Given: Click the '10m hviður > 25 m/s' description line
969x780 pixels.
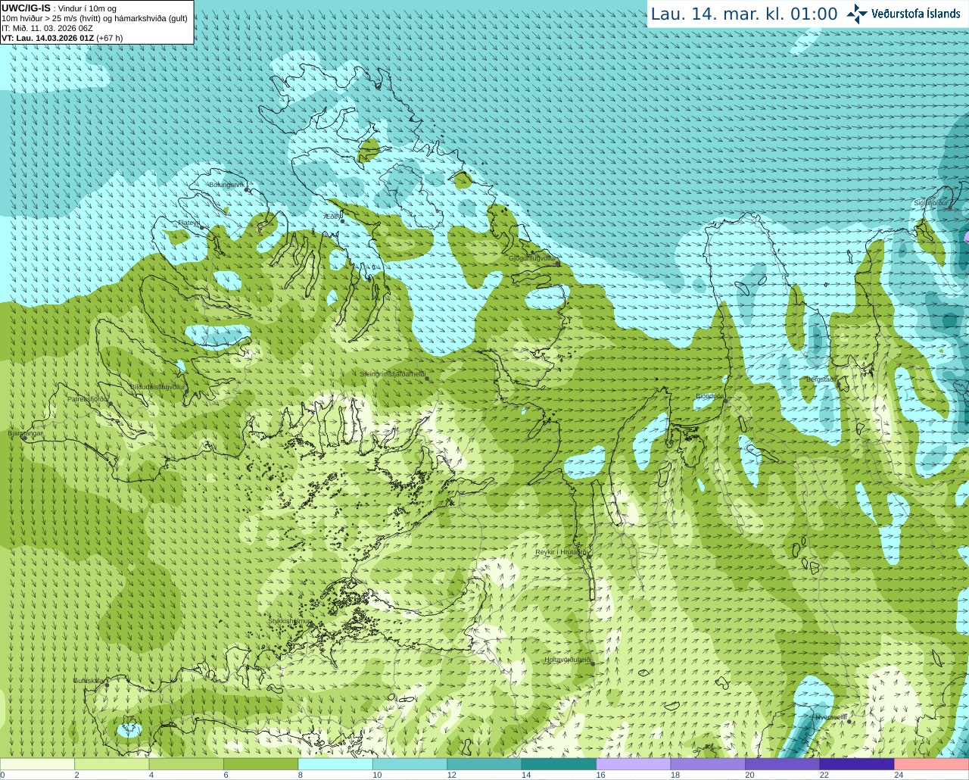Looking at the screenshot, I should click(x=95, y=18).
